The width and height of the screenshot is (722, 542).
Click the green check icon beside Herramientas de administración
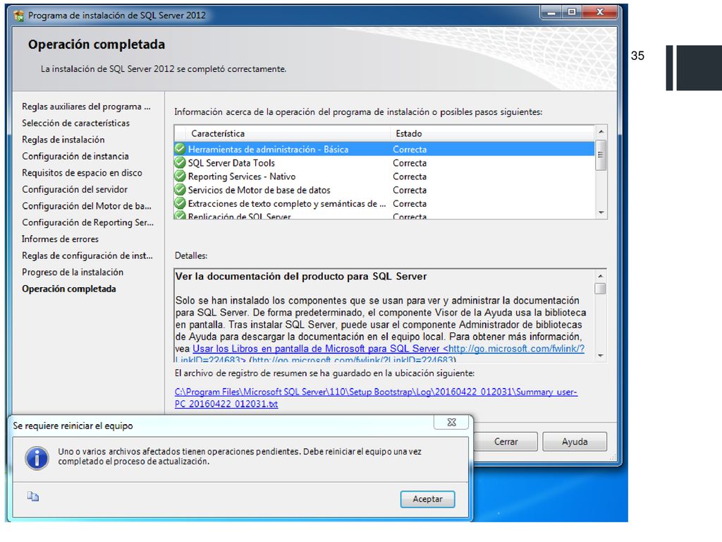(180, 149)
